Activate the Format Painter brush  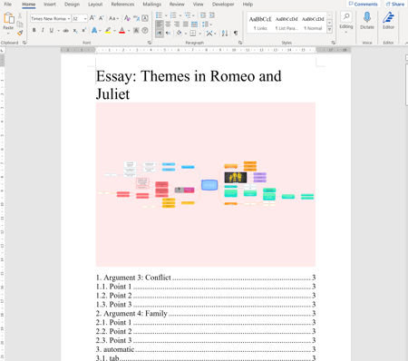pyautogui.click(x=20, y=33)
